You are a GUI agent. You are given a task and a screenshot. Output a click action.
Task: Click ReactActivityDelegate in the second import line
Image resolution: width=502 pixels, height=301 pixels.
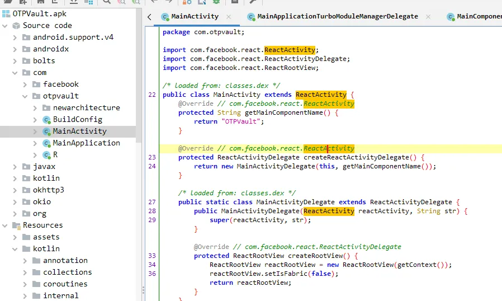pyautogui.click(x=305, y=59)
